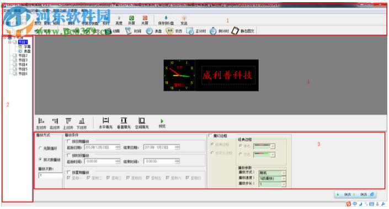Screen dimensions: 389x209
Task: Open the 语言 Language menu
Action: pos(73,10)
